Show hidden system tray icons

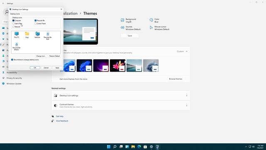(x=246, y=147)
